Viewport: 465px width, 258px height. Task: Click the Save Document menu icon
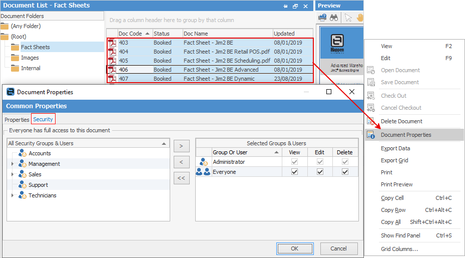coord(371,82)
